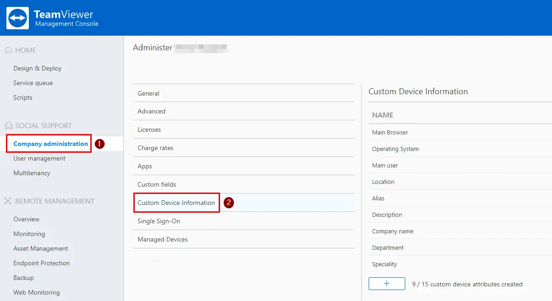552x301 pixels.
Task: Open the Licenses tab
Action: click(243, 129)
